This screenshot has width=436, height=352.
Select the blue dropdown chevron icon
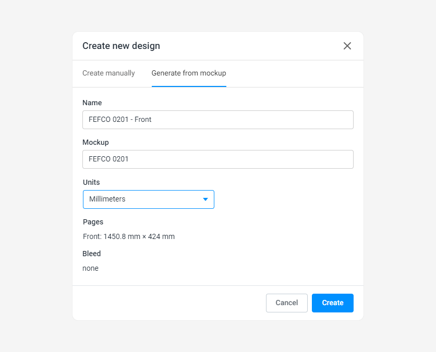pyautogui.click(x=205, y=199)
